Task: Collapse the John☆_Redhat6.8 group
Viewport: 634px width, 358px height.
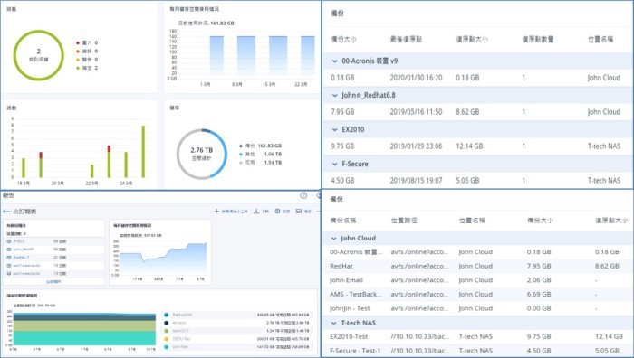Action: (335, 96)
